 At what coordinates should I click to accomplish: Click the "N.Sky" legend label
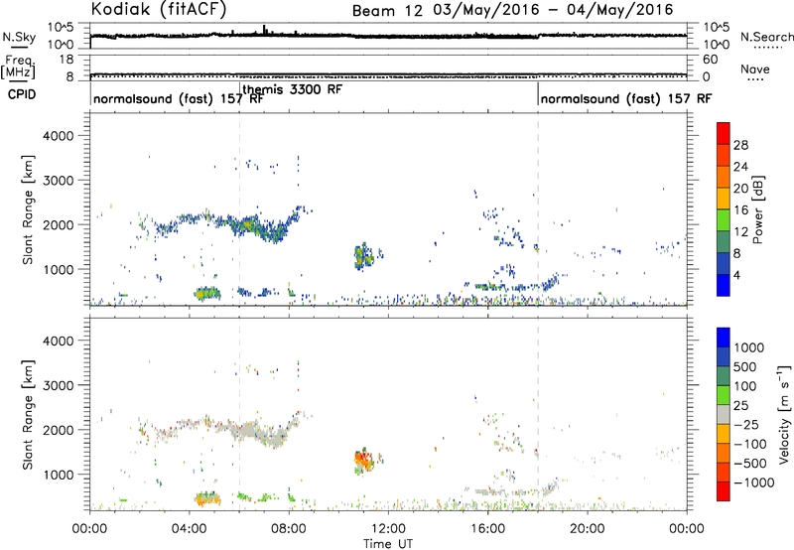coord(19,37)
